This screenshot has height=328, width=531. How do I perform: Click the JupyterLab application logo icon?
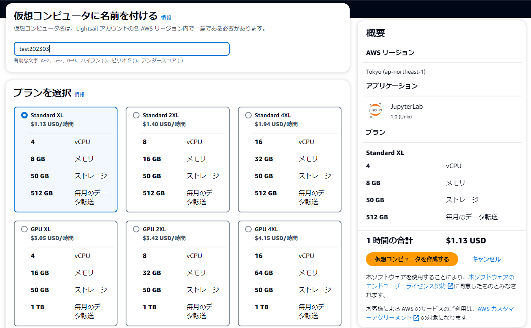pos(376,110)
